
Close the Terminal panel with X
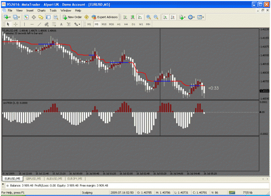click(x=3, y=184)
